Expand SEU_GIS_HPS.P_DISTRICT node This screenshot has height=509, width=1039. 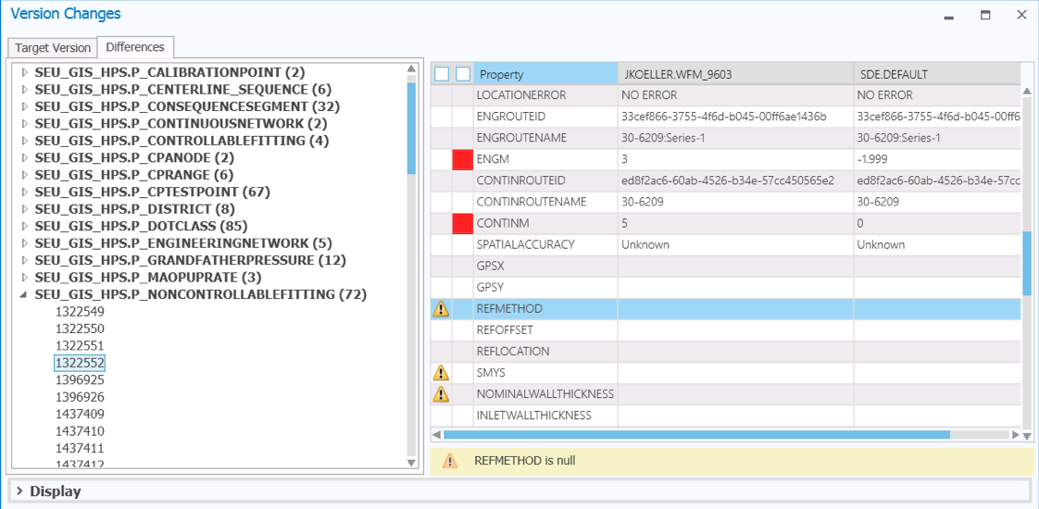(25, 209)
